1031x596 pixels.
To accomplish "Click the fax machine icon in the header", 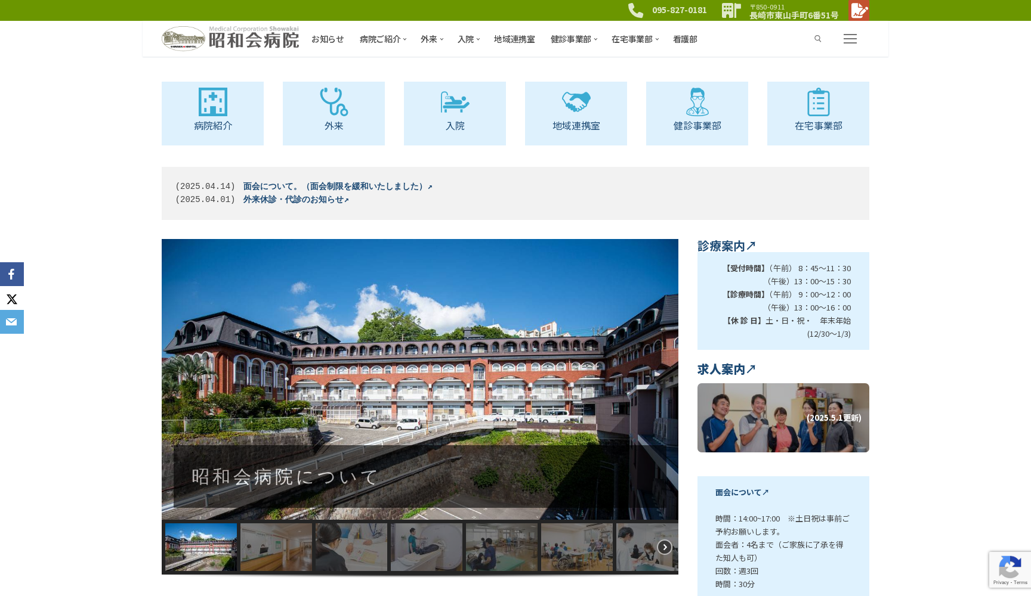I will click(731, 10).
